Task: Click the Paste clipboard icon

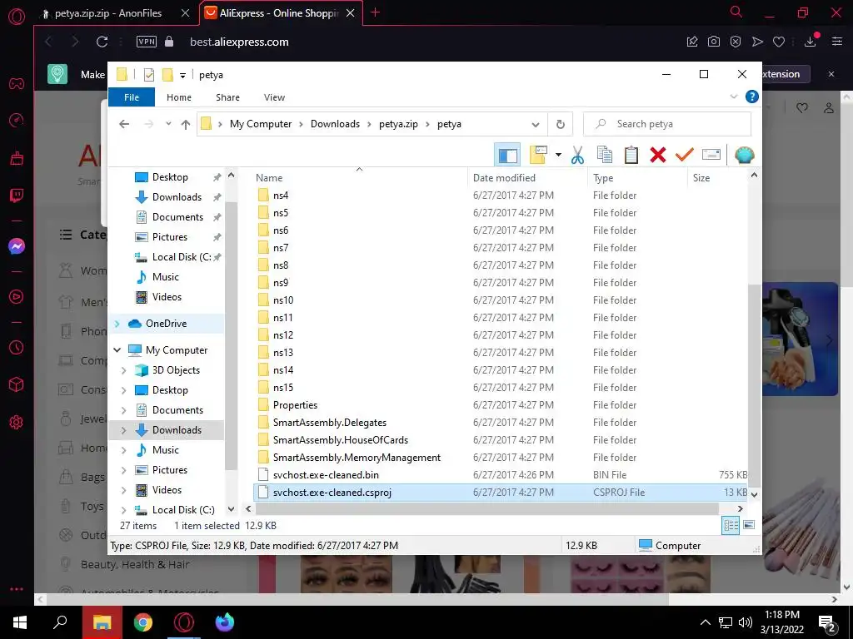Action: click(x=631, y=155)
